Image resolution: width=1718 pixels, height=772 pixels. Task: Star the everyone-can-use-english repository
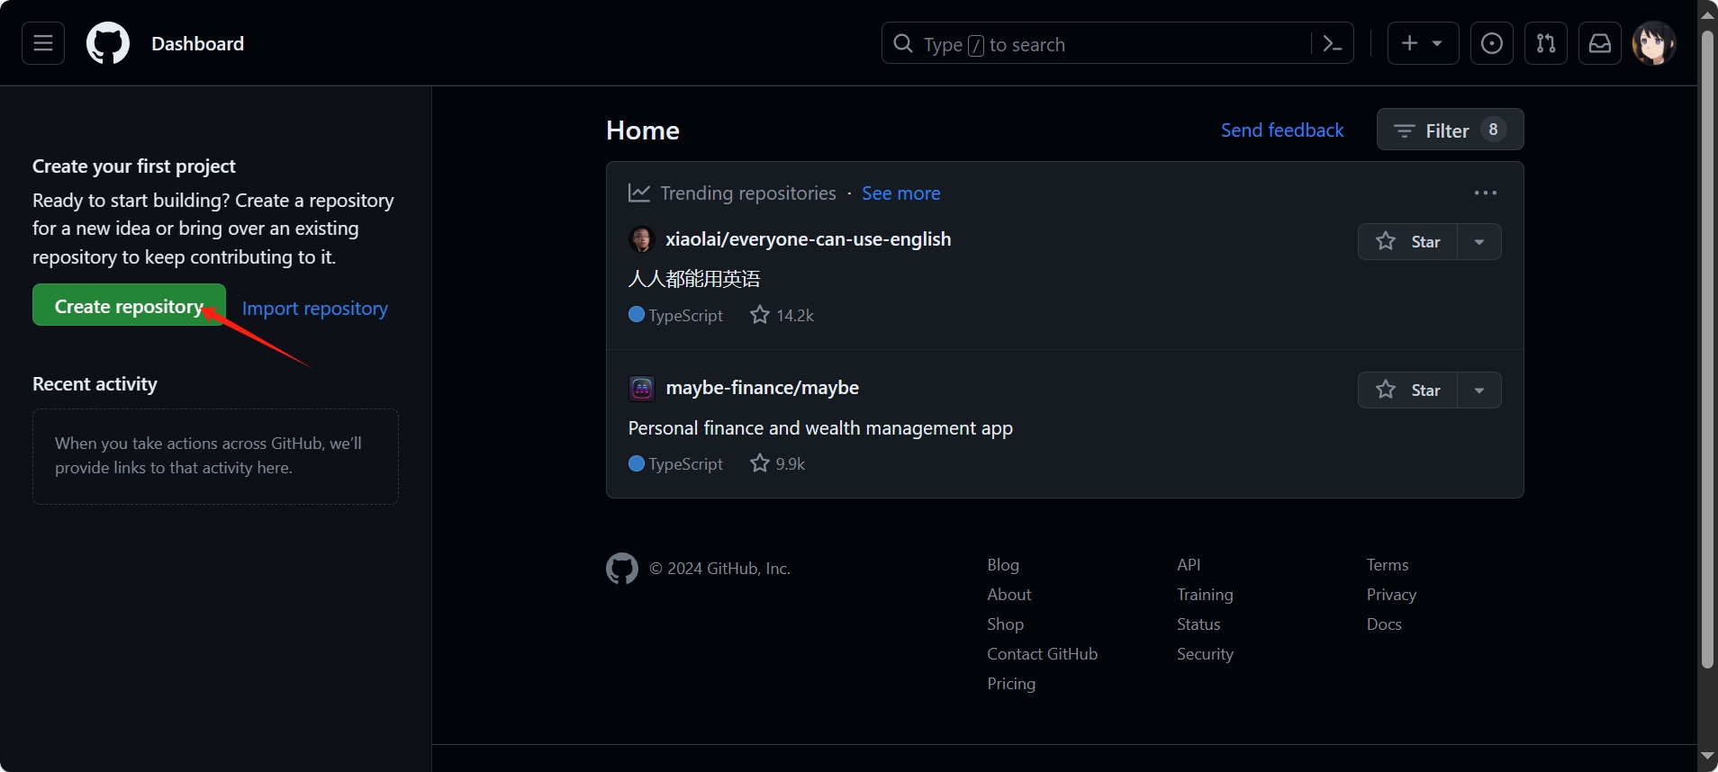[x=1407, y=241]
